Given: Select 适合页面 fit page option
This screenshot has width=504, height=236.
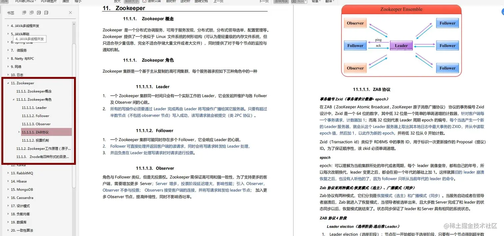Looking at the screenshot, I should (x=152, y=1).
